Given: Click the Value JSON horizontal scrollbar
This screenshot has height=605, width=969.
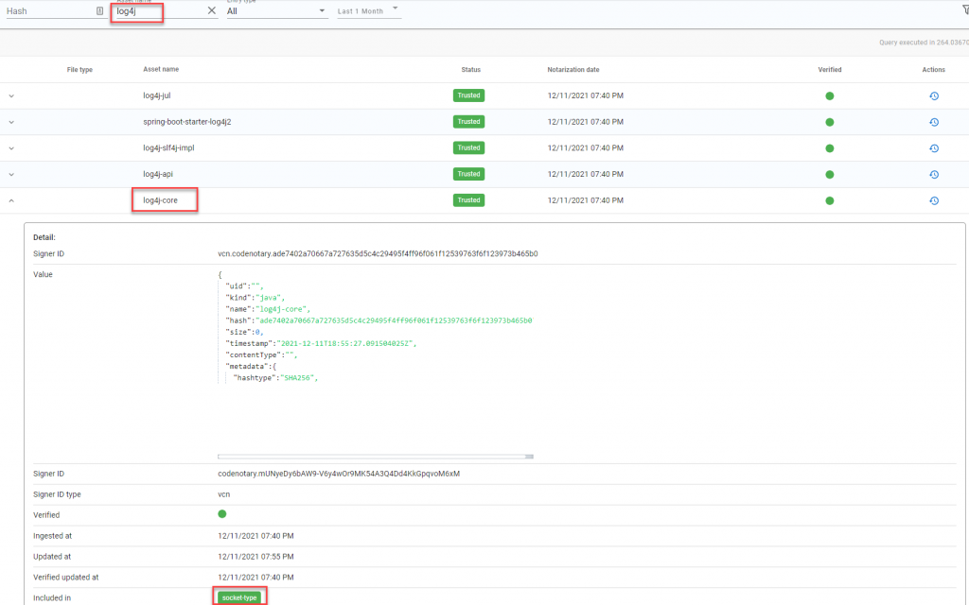Looking at the screenshot, I should pyautogui.click(x=375, y=457).
